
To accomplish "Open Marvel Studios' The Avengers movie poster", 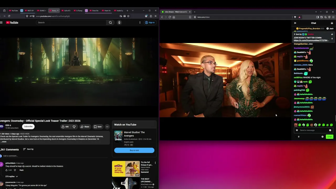I will point(118,137).
